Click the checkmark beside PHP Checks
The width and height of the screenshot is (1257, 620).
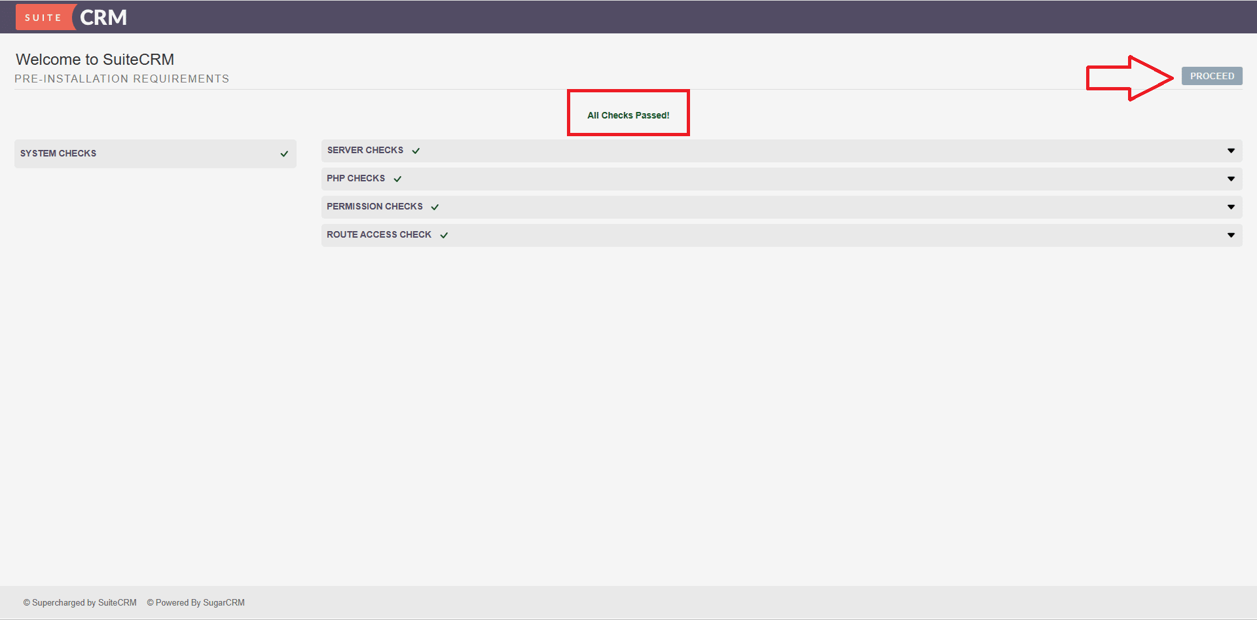[397, 179]
